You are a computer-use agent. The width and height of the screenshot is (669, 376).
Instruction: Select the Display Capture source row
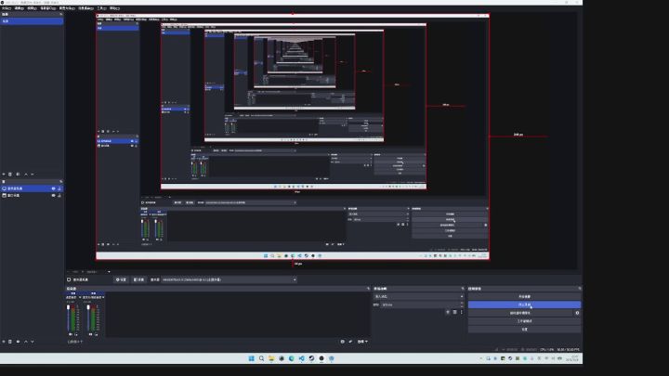(x=32, y=188)
